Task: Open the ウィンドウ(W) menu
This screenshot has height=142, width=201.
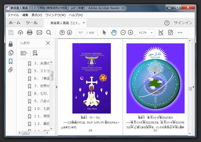Action: pos(56,15)
